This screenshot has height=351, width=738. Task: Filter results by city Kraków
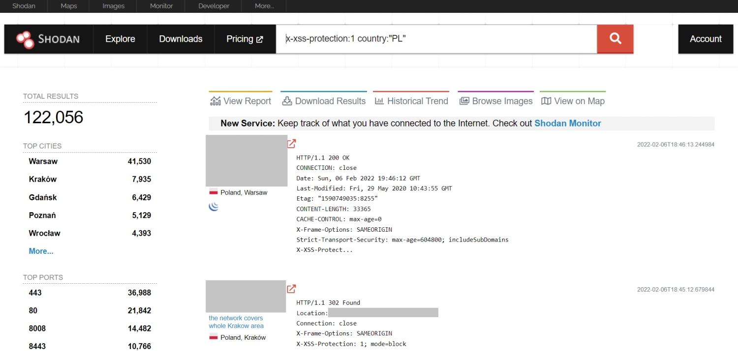click(43, 179)
